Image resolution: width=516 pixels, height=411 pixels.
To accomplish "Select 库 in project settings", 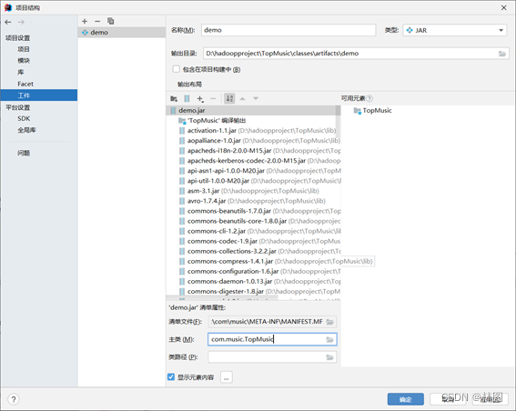I will pyautogui.click(x=21, y=73).
